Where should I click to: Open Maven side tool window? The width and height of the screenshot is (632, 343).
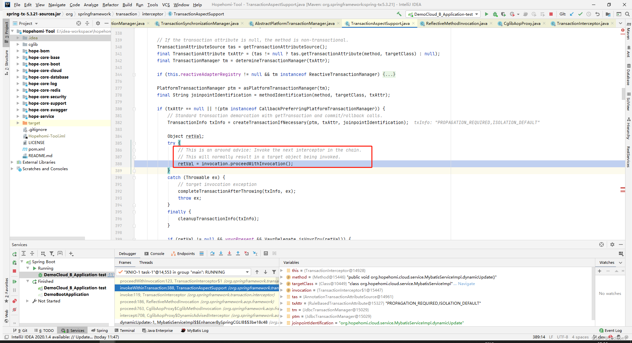pos(628,31)
